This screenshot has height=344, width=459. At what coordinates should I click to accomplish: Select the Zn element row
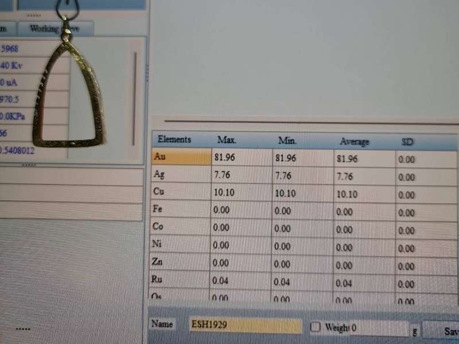click(181, 261)
